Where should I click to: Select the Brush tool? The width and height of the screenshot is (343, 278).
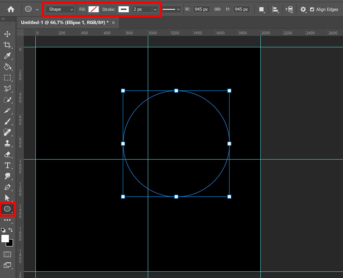pos(8,121)
